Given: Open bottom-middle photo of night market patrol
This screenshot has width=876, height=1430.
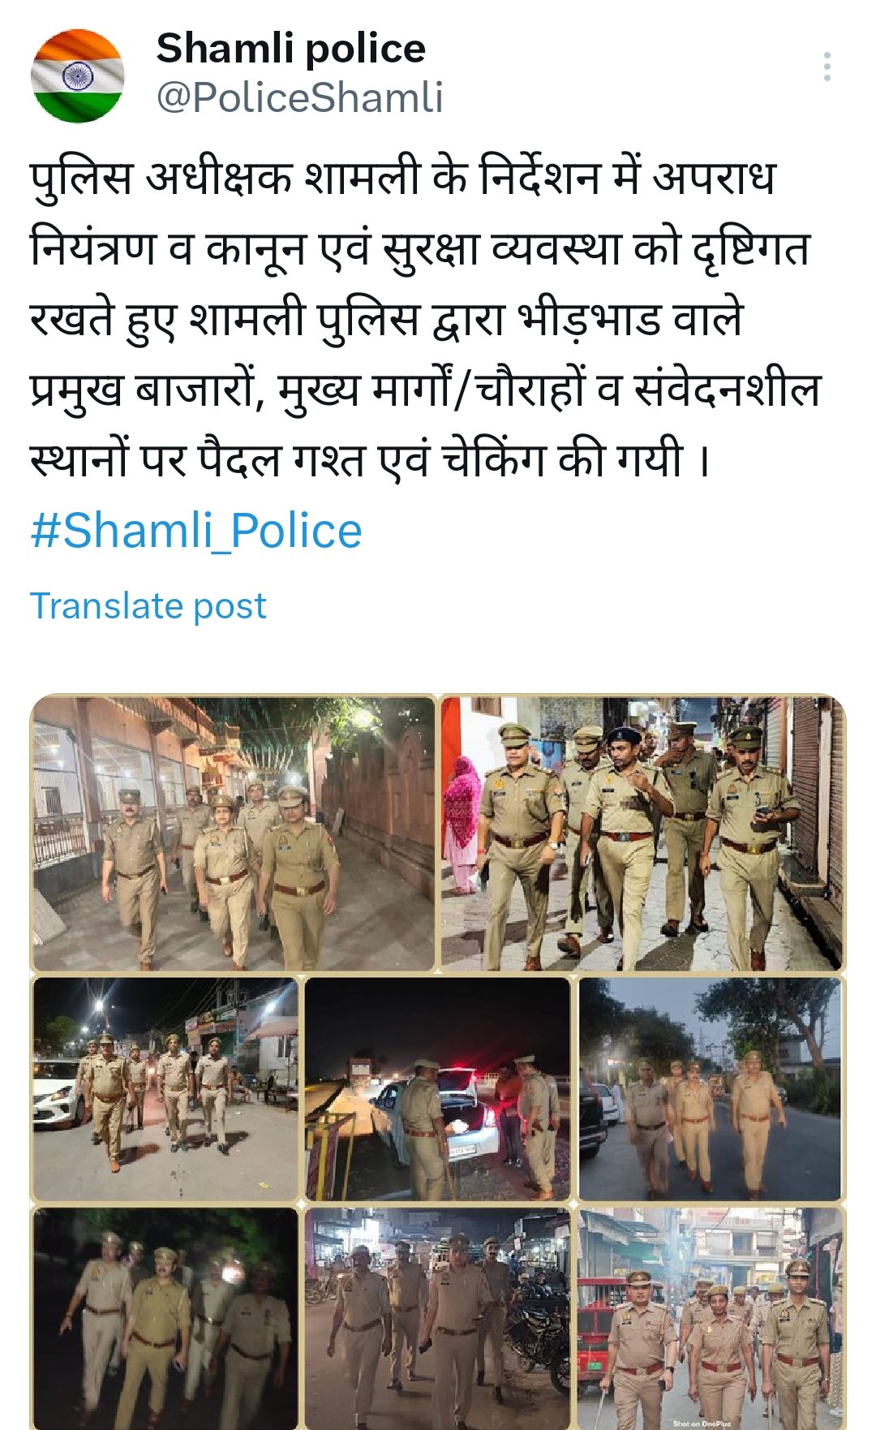Looking at the screenshot, I should tap(438, 1319).
